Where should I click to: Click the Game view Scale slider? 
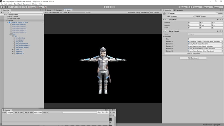(x=76, y=12)
